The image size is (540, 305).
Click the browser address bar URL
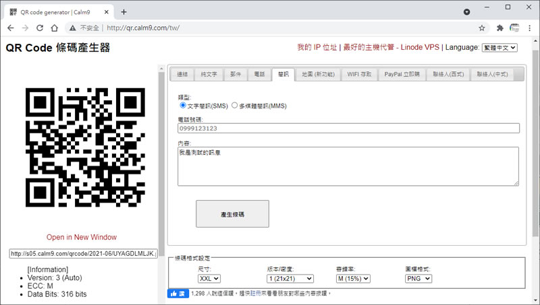143,28
